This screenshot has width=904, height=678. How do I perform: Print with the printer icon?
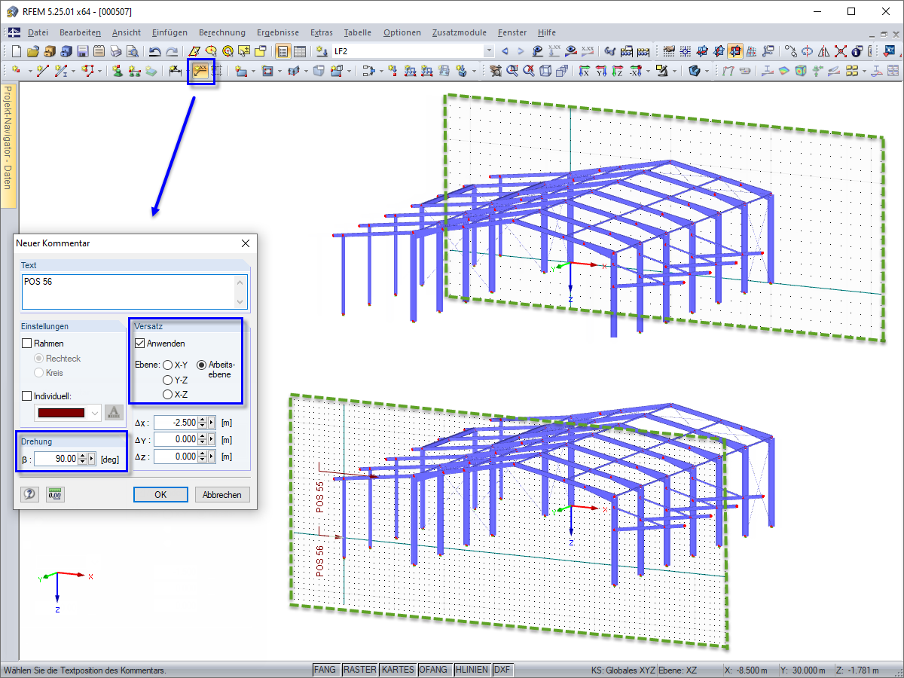(116, 51)
